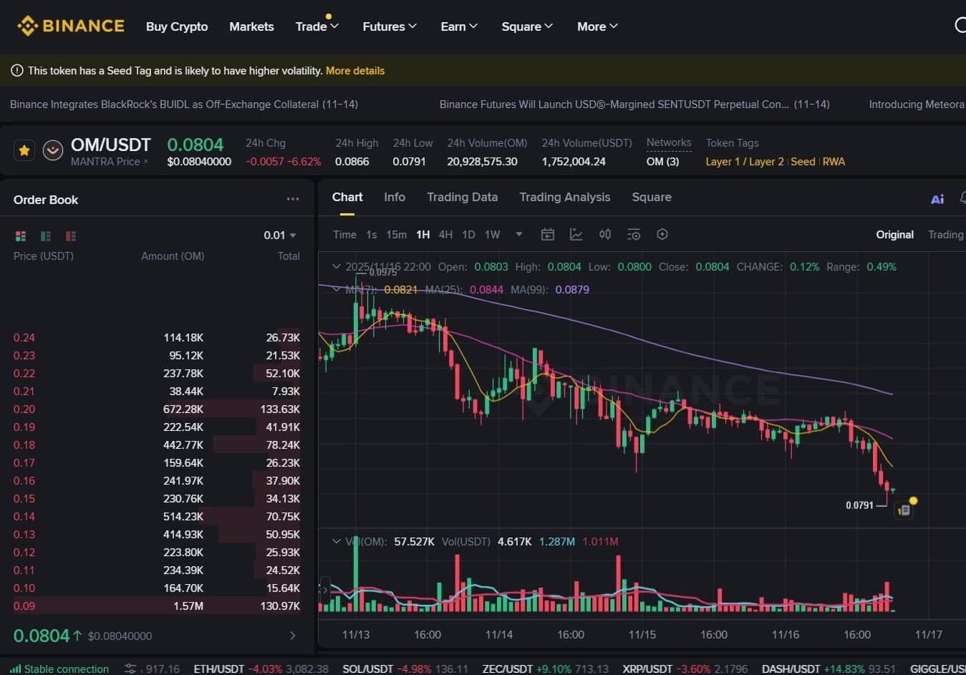Open the candlestick chart style icon
Viewport: 966px width, 675px height.
point(605,234)
